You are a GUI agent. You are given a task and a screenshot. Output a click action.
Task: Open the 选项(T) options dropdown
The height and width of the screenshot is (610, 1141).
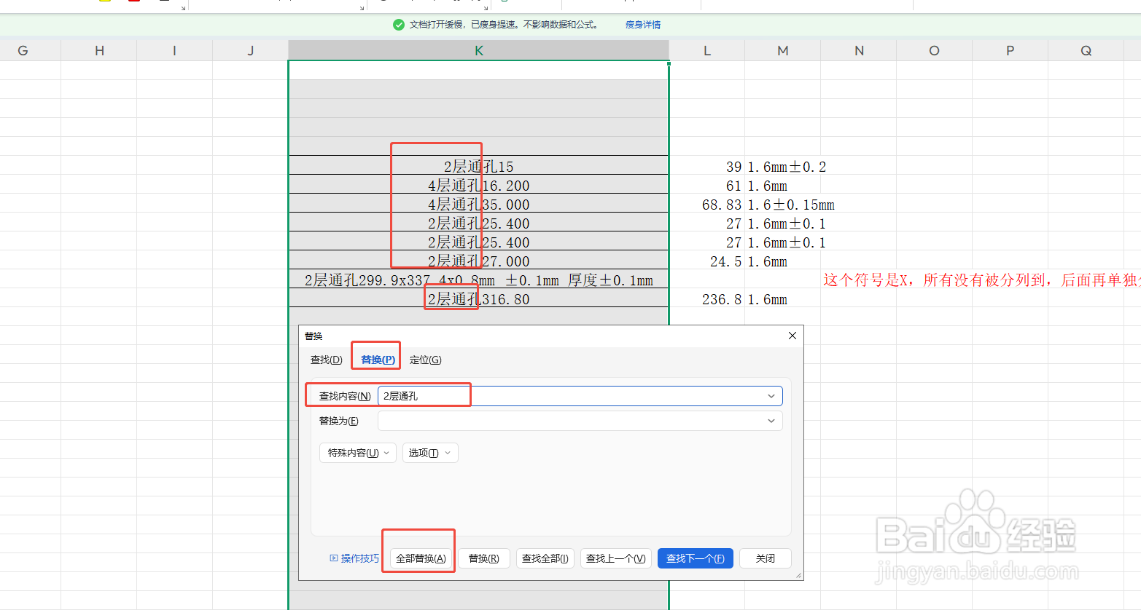click(x=430, y=453)
